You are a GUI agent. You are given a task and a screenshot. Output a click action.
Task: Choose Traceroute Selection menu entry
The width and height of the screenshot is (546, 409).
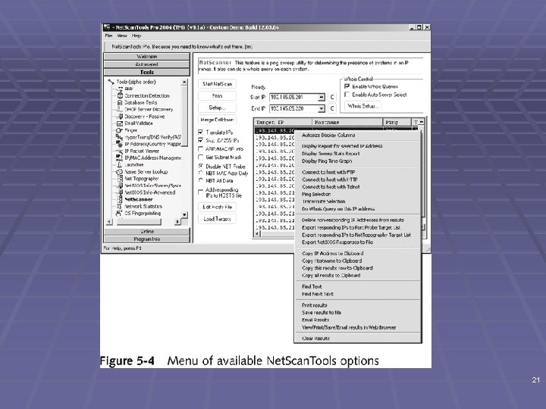[x=358, y=201]
